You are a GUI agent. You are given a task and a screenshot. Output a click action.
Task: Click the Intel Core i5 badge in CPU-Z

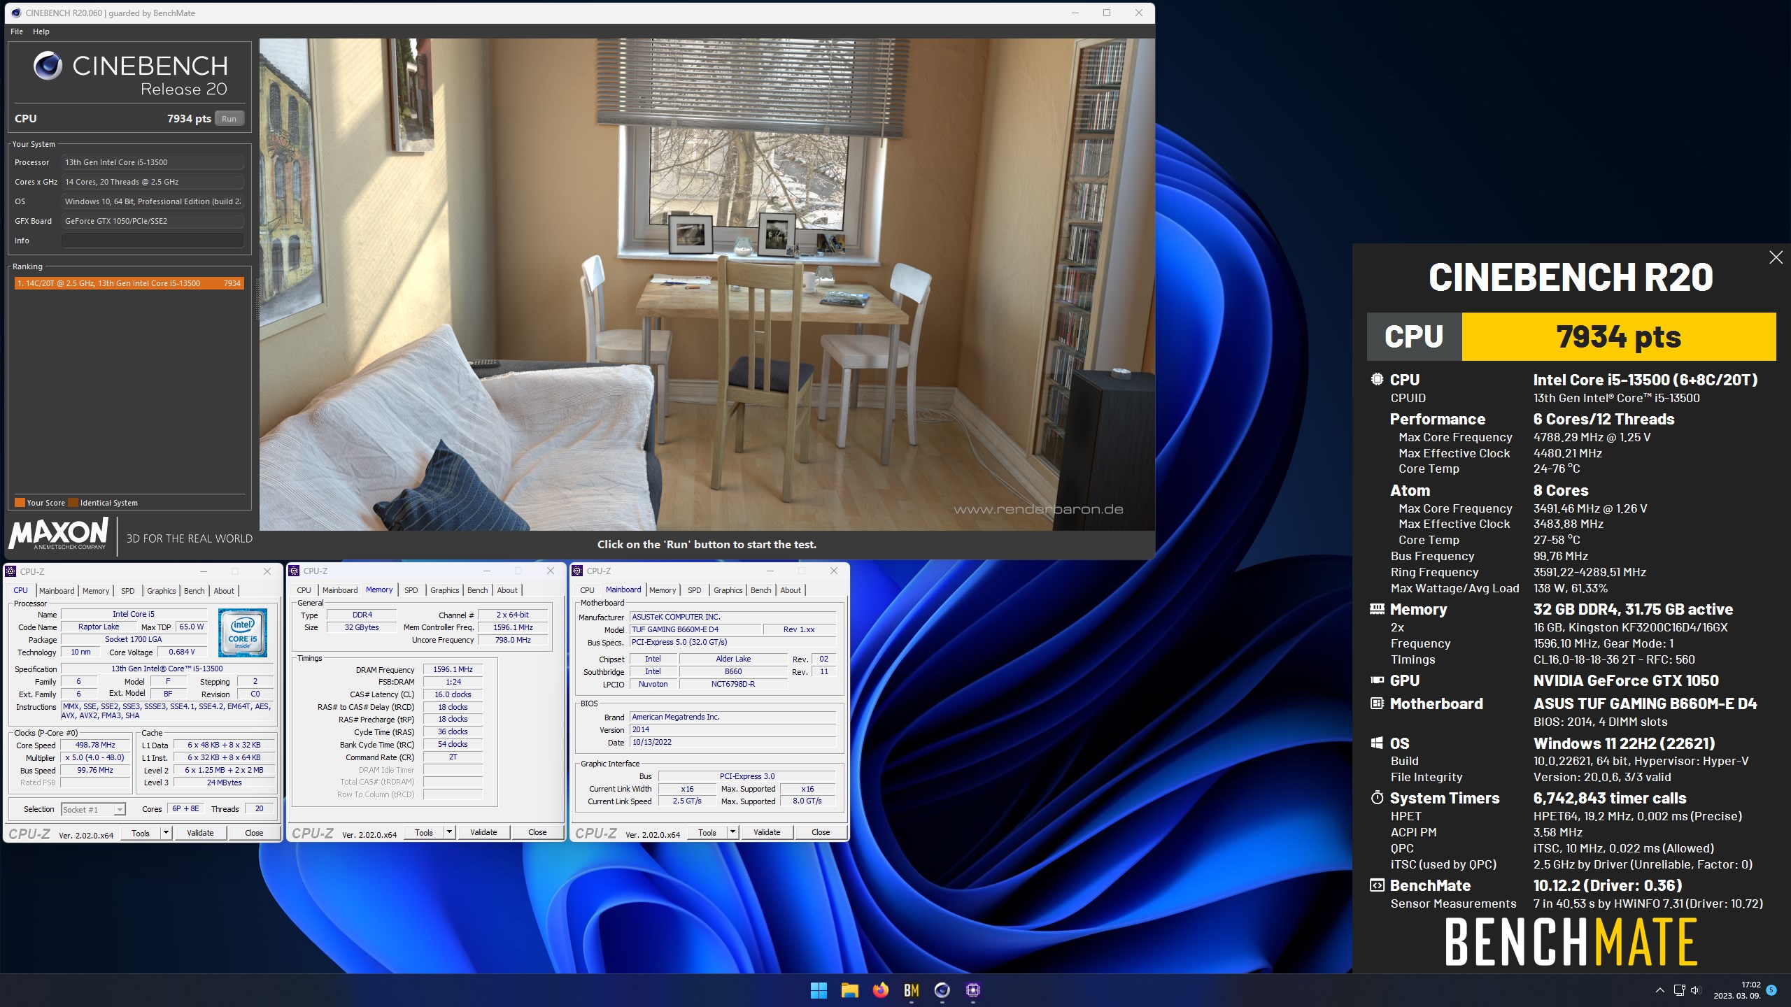pos(242,632)
